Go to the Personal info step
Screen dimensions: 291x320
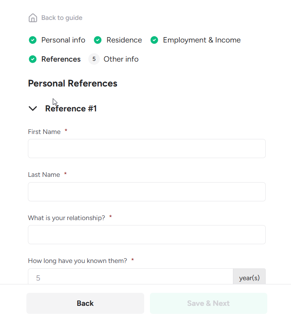[x=63, y=40]
